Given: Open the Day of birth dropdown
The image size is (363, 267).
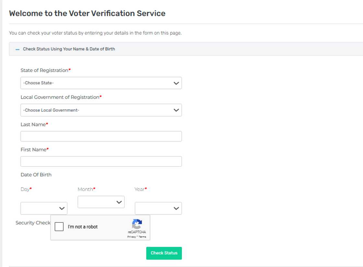Looking at the screenshot, I should tap(44, 208).
